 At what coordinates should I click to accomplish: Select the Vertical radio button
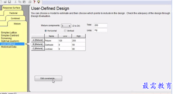[65, 31]
